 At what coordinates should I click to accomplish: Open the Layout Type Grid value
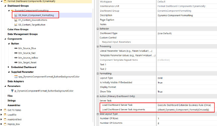[x=187, y=78]
